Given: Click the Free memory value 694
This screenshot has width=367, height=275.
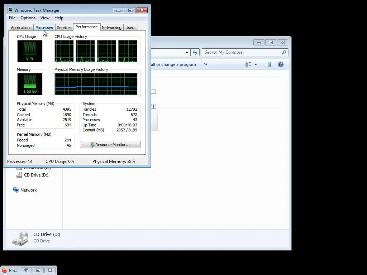Looking at the screenshot, I should coord(68,125).
